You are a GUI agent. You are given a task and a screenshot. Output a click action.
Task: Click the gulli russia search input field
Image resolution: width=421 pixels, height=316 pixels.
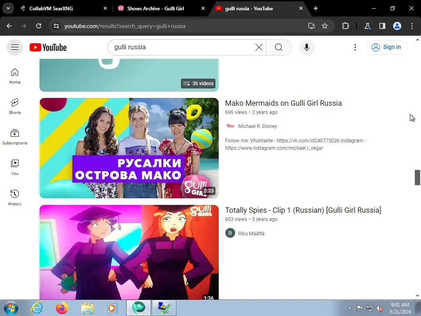(183, 47)
